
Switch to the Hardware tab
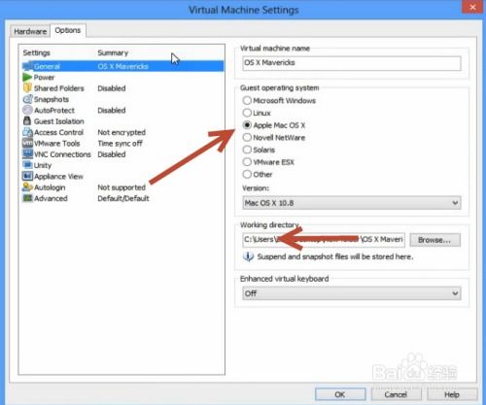coord(30,31)
